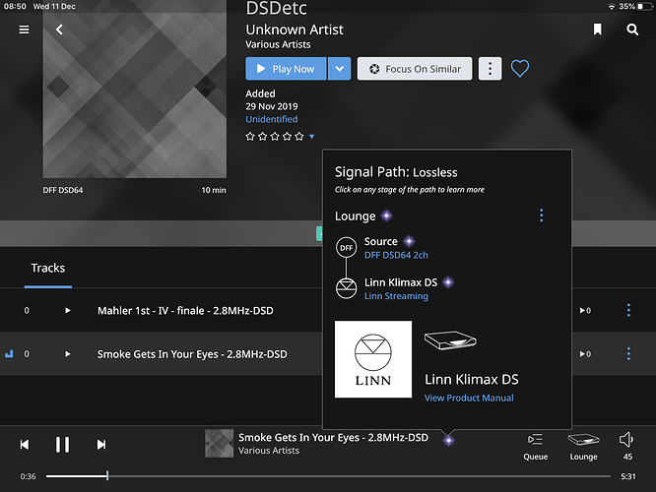Screen dimensions: 656x492
Task: Open Linn Streaming link
Action: [396, 296]
